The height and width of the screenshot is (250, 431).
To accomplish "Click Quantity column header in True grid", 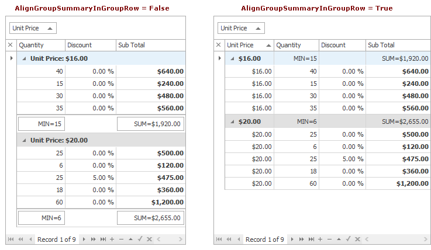I will click(296, 45).
